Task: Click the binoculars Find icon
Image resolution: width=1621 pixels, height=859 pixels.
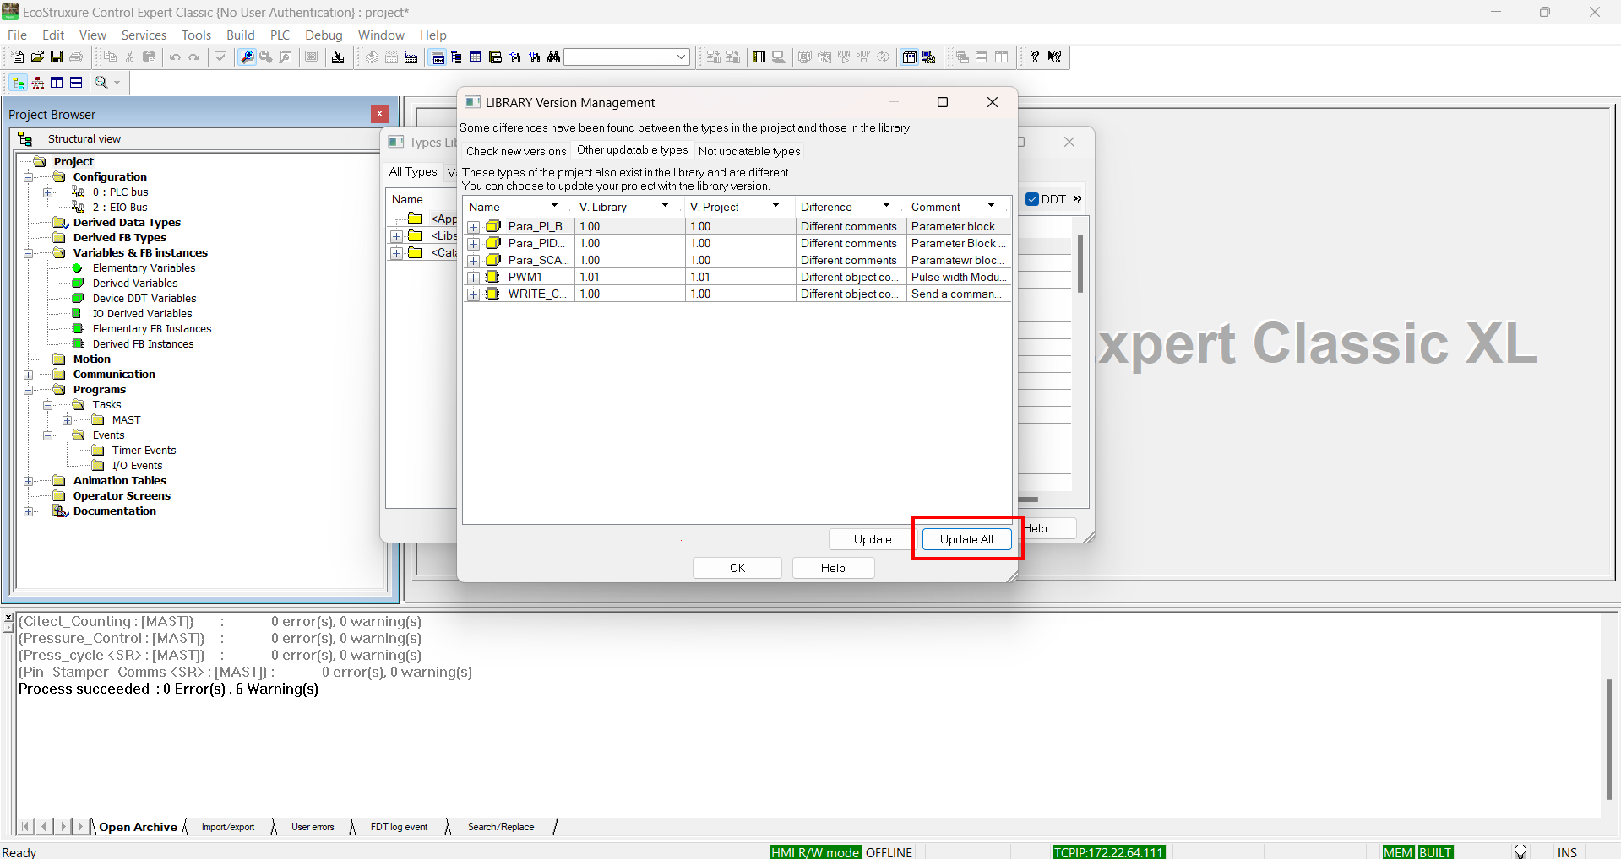Action: (x=554, y=57)
